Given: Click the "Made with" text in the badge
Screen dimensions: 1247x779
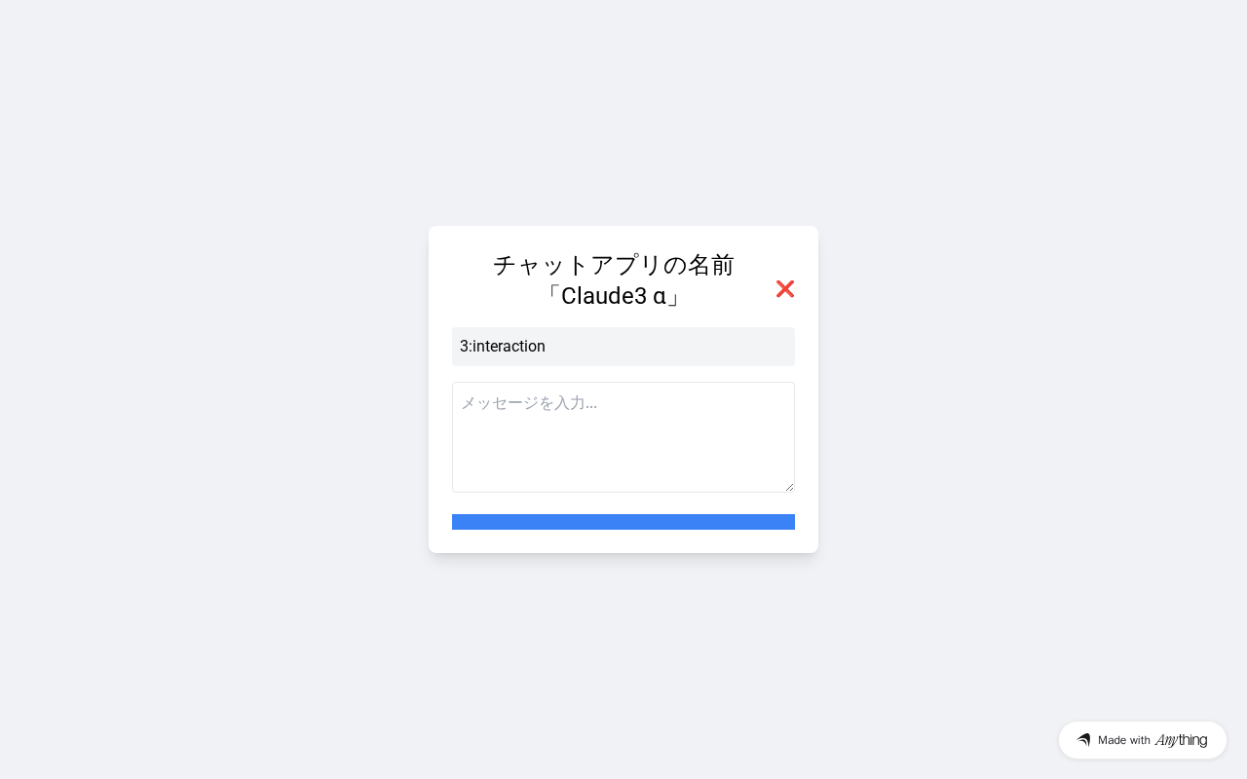Looking at the screenshot, I should (x=1123, y=740).
